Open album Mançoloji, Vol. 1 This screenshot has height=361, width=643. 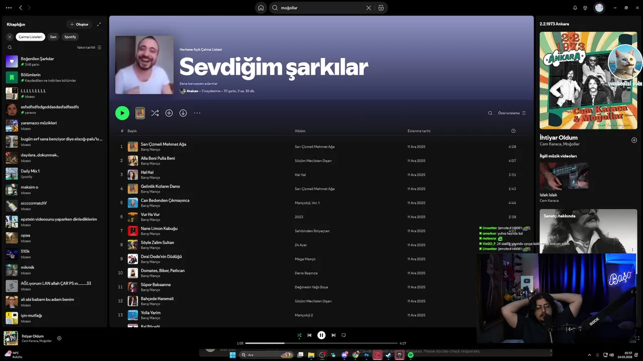coord(307,203)
